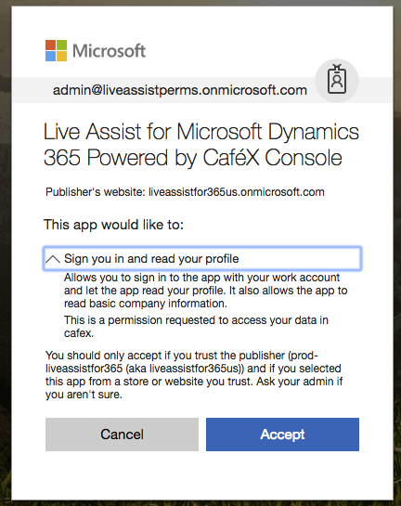Click the red square in Microsoft logo
Image resolution: width=401 pixels, height=506 pixels.
pyautogui.click(x=50, y=45)
